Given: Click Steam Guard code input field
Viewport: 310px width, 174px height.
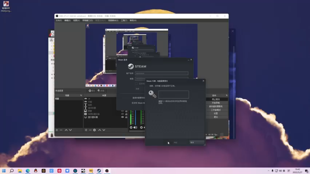Looking at the screenshot, I should click(174, 94).
